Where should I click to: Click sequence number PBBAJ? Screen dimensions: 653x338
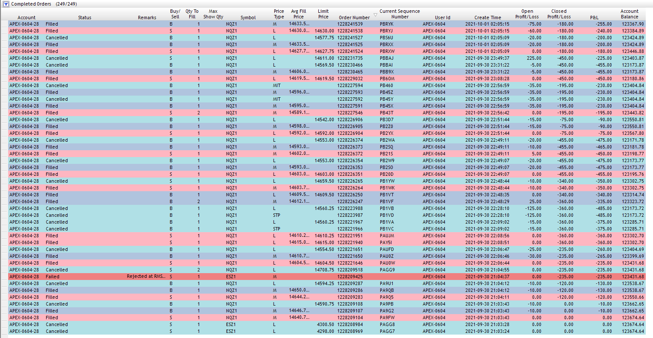[387, 58]
